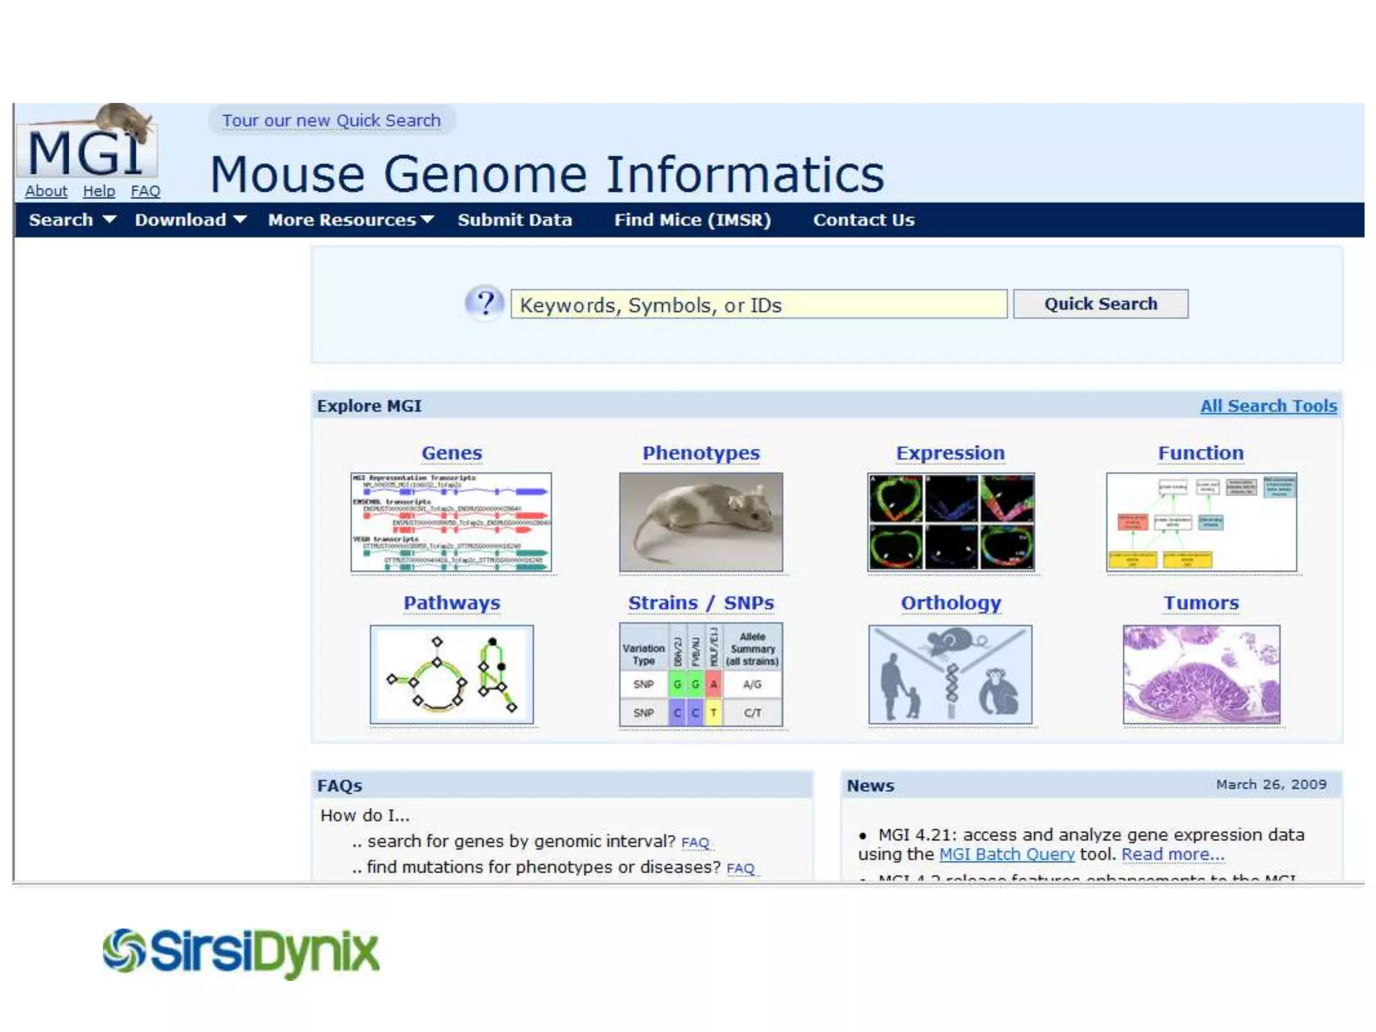Open Tour our new Quick Search link

point(331,120)
